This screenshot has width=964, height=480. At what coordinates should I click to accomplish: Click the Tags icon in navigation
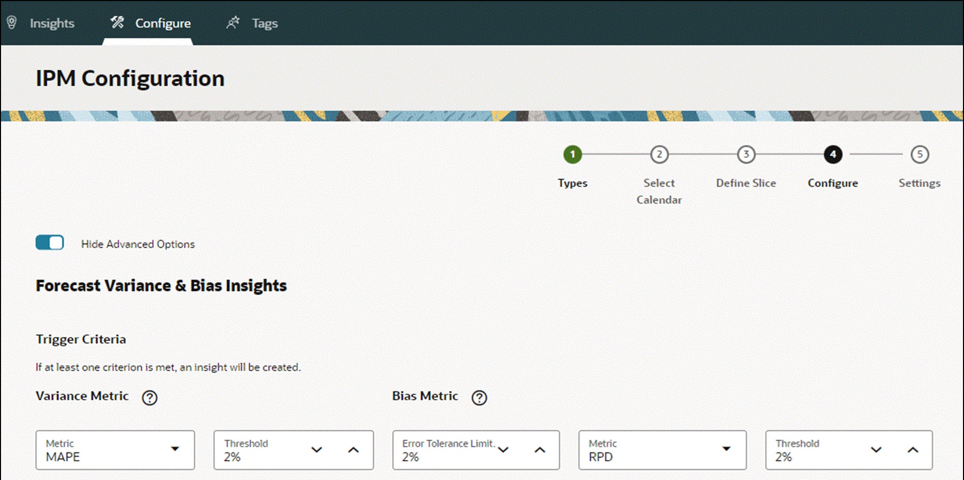pos(233,23)
